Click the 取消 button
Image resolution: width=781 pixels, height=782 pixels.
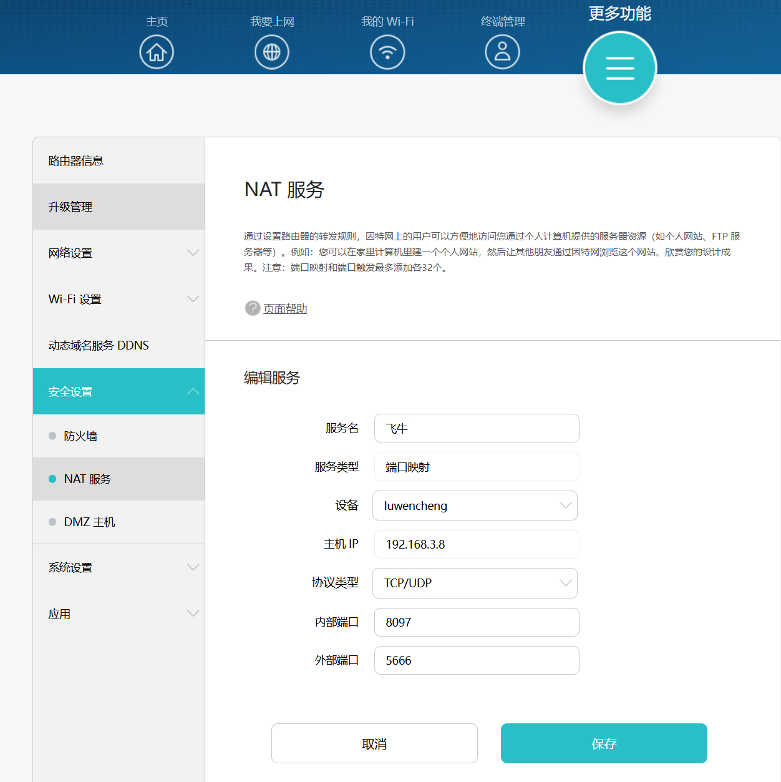[374, 743]
